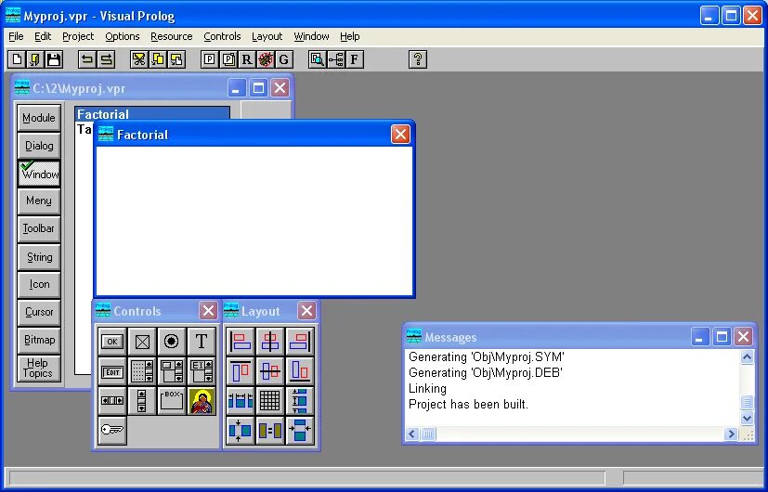Click the Undo arrow toolbar icon
Screen dimensions: 768x492
tap(87, 59)
